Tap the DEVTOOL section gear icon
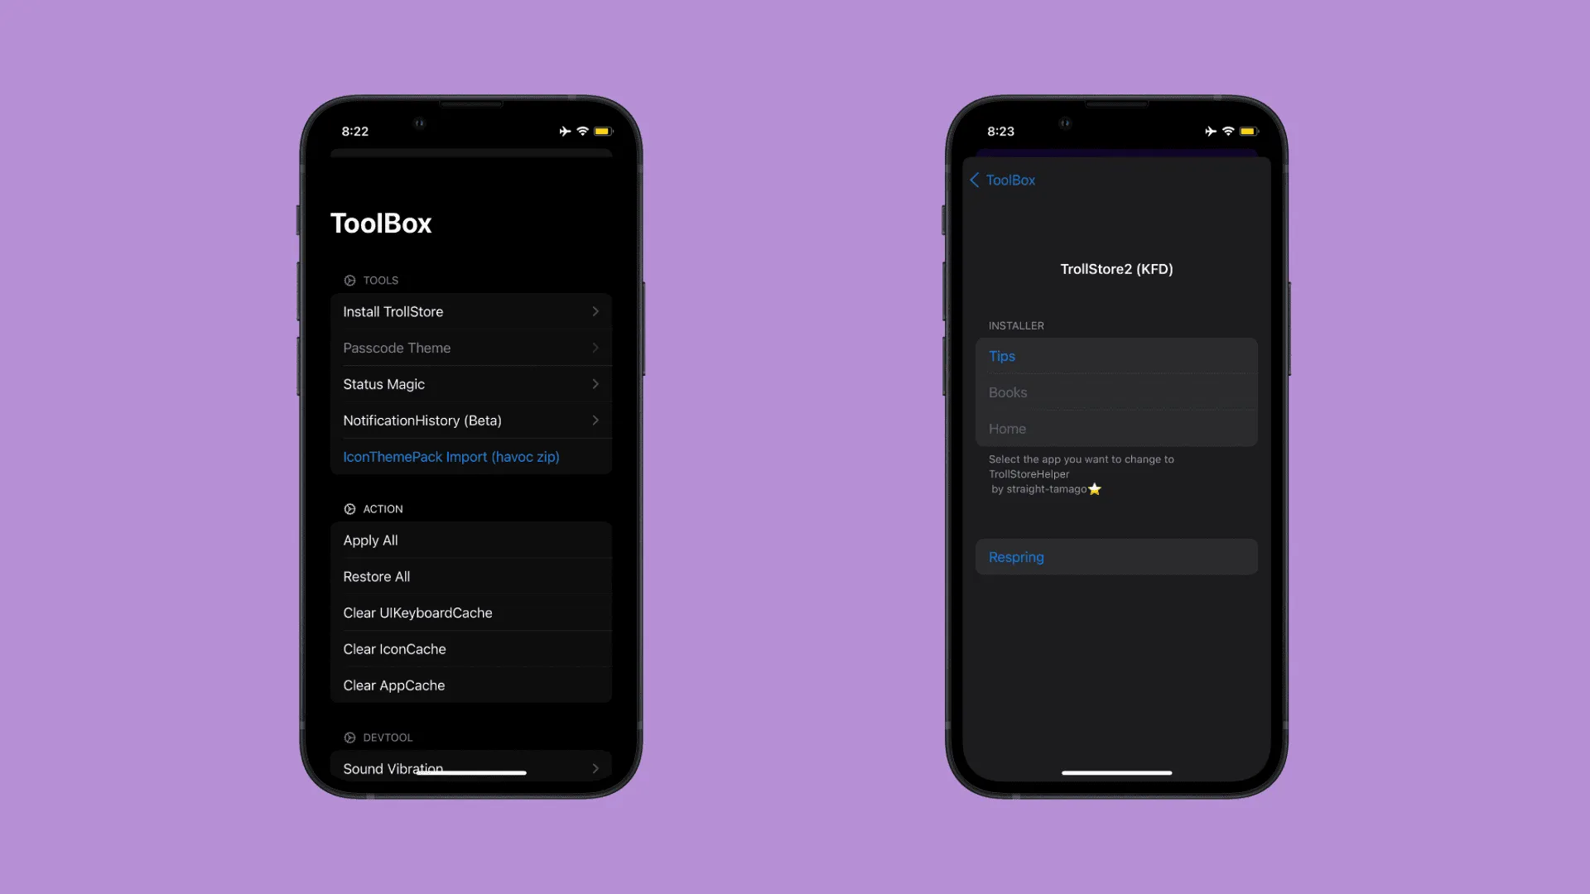The image size is (1590, 894). click(349, 737)
